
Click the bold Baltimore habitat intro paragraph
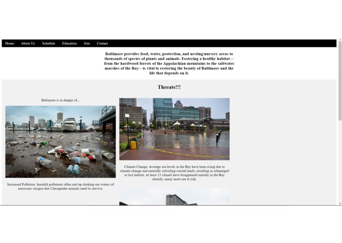click(169, 63)
